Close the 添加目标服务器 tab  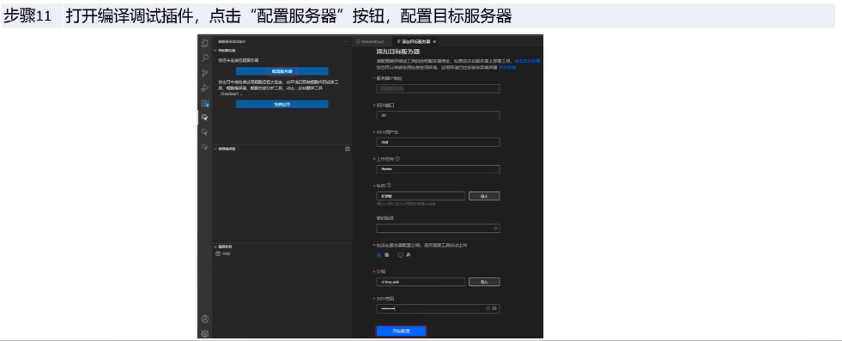tap(434, 41)
